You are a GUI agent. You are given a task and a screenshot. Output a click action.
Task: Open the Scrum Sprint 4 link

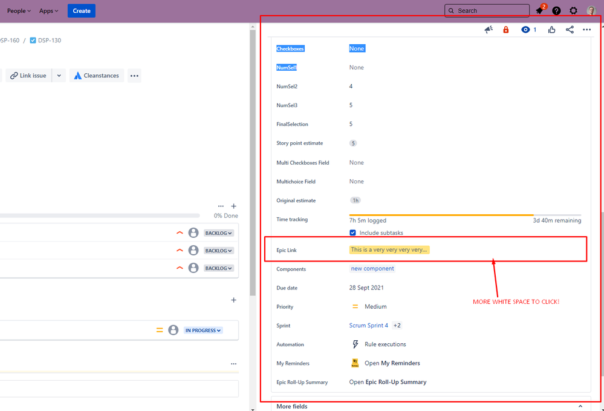point(369,326)
